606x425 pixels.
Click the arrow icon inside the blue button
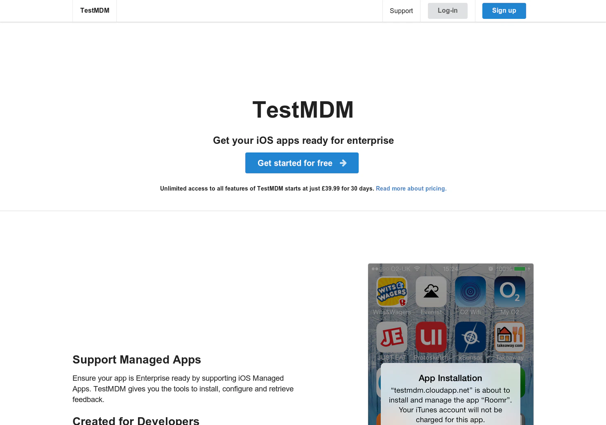point(343,163)
